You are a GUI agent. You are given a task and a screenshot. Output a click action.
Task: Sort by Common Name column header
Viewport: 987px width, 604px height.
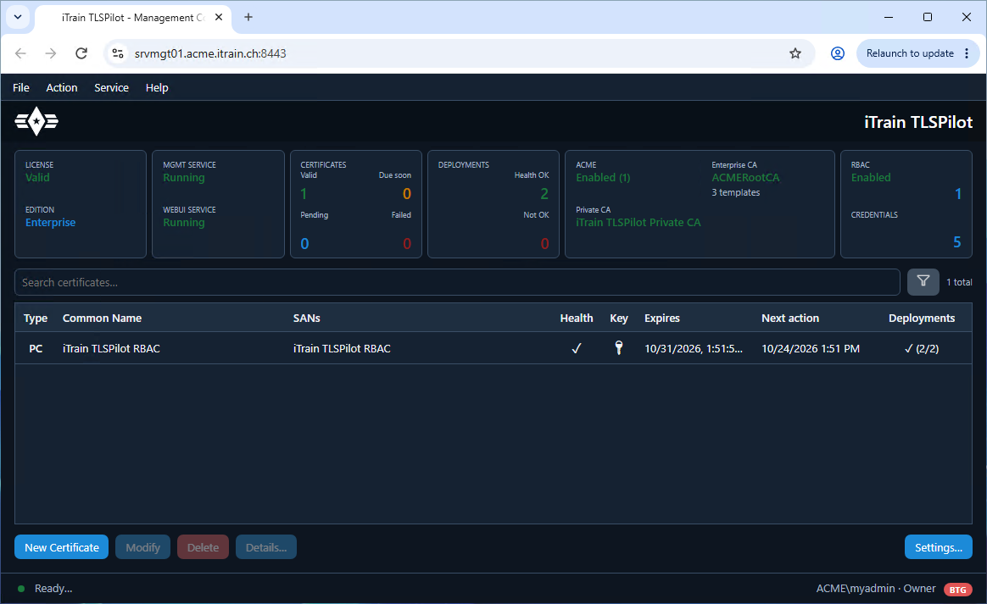[x=102, y=319]
